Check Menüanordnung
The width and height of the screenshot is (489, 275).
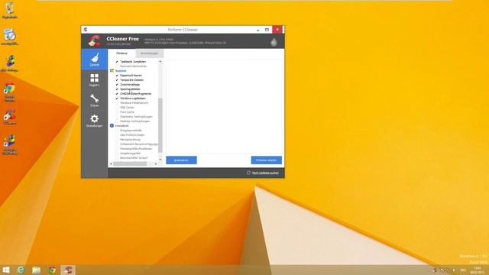117,140
